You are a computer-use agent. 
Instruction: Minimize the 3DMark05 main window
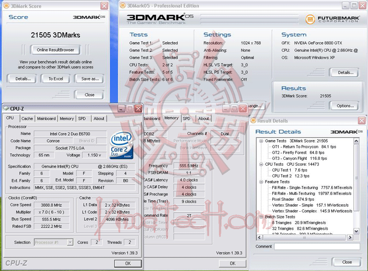345,6
